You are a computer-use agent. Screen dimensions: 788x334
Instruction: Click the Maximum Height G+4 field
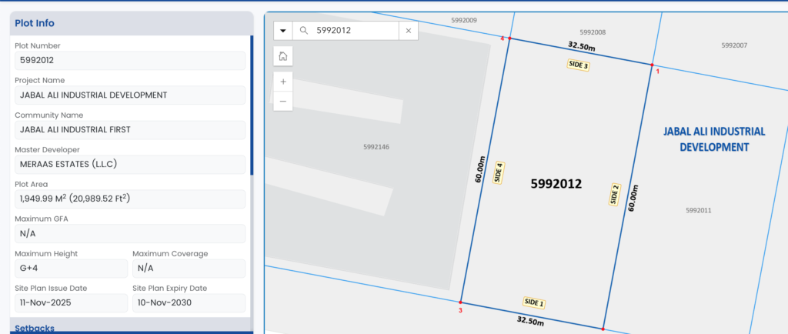point(71,268)
